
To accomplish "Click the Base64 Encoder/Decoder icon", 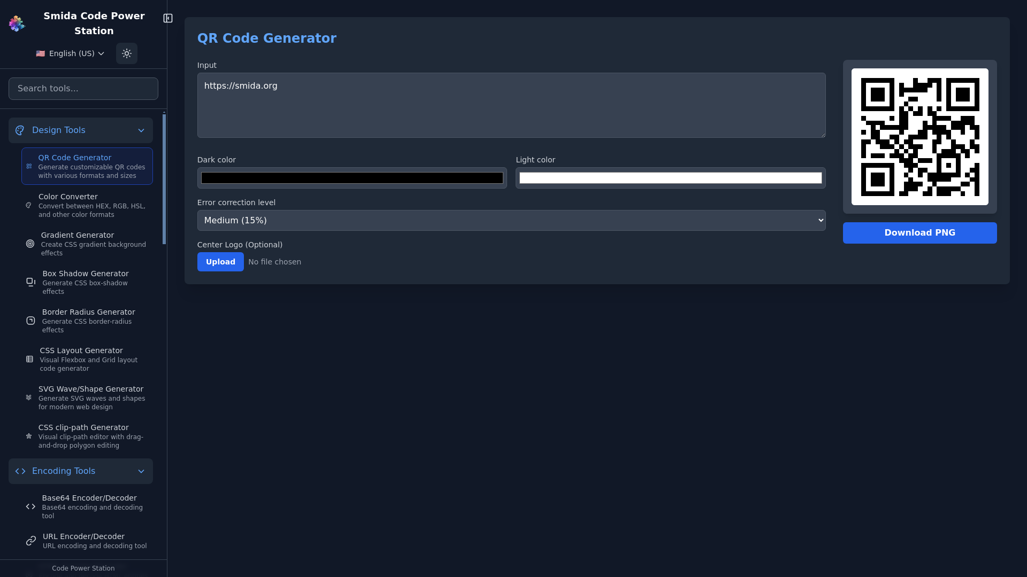I will pos(30,506).
